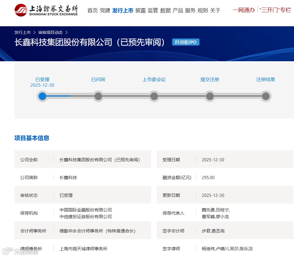The image size is (294, 257).
Task: Click signing accountants 步君,葛丞尧
Action: [213, 231]
